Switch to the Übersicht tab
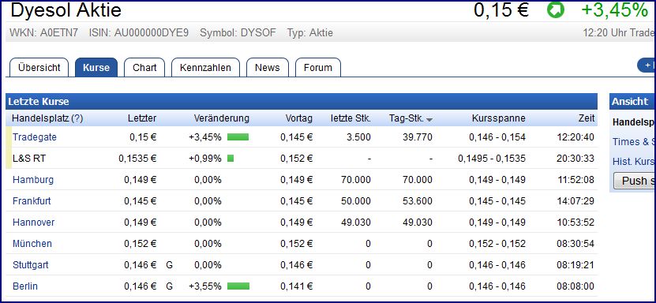The width and height of the screenshot is (656, 303). tap(39, 68)
